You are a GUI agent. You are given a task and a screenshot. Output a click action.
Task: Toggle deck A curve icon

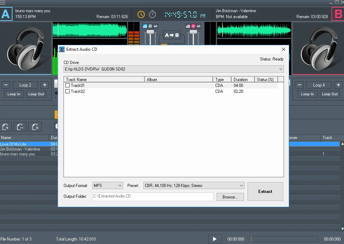(156, 26)
